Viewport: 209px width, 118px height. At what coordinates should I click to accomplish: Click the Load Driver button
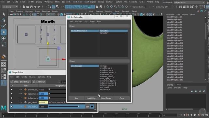click(91, 98)
